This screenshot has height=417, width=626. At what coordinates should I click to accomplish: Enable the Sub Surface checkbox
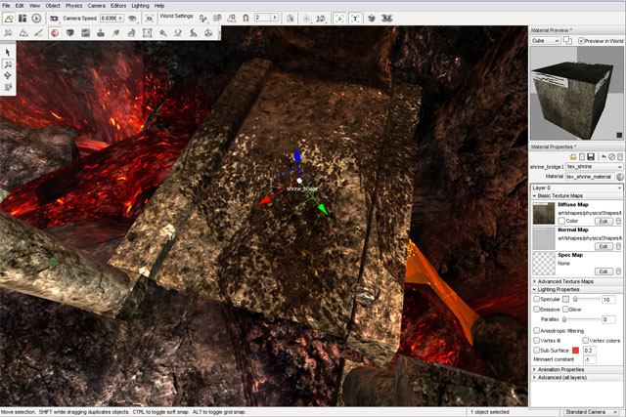coord(535,349)
